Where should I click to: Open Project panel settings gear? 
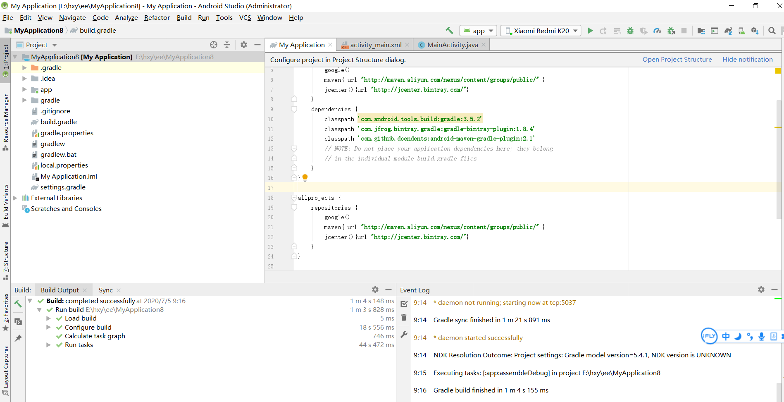point(244,45)
